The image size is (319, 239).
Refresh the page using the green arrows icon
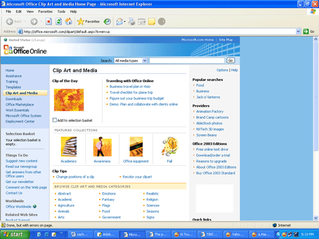[x=59, y=22]
